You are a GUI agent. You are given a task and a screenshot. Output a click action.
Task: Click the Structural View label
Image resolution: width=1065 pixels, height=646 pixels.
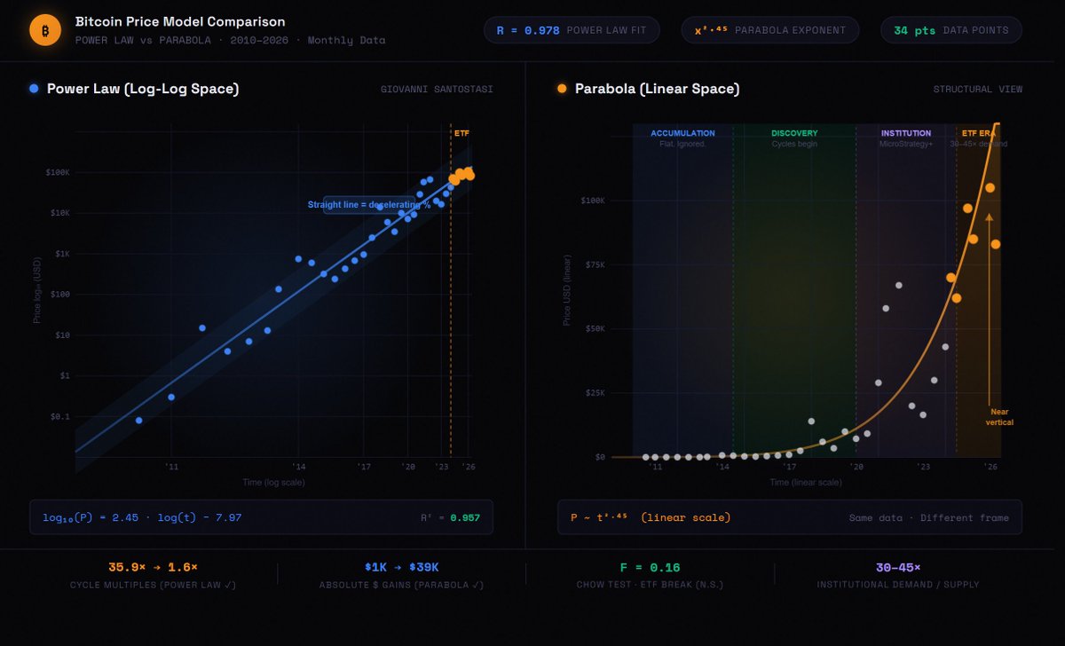977,89
